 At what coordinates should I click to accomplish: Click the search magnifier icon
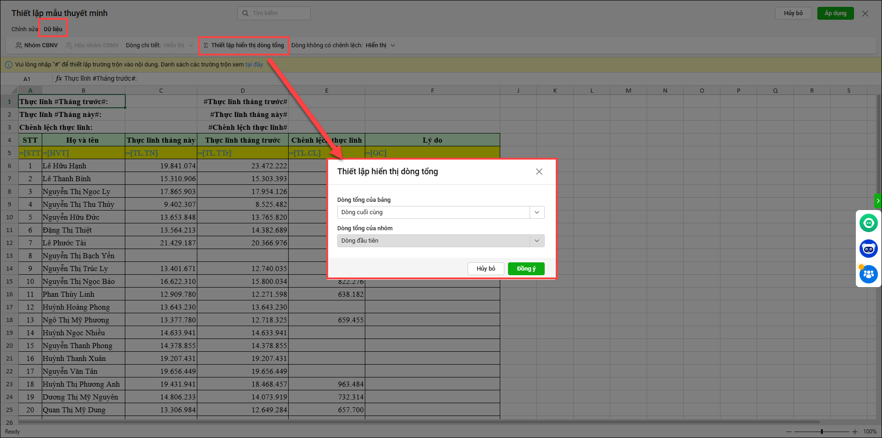[246, 13]
